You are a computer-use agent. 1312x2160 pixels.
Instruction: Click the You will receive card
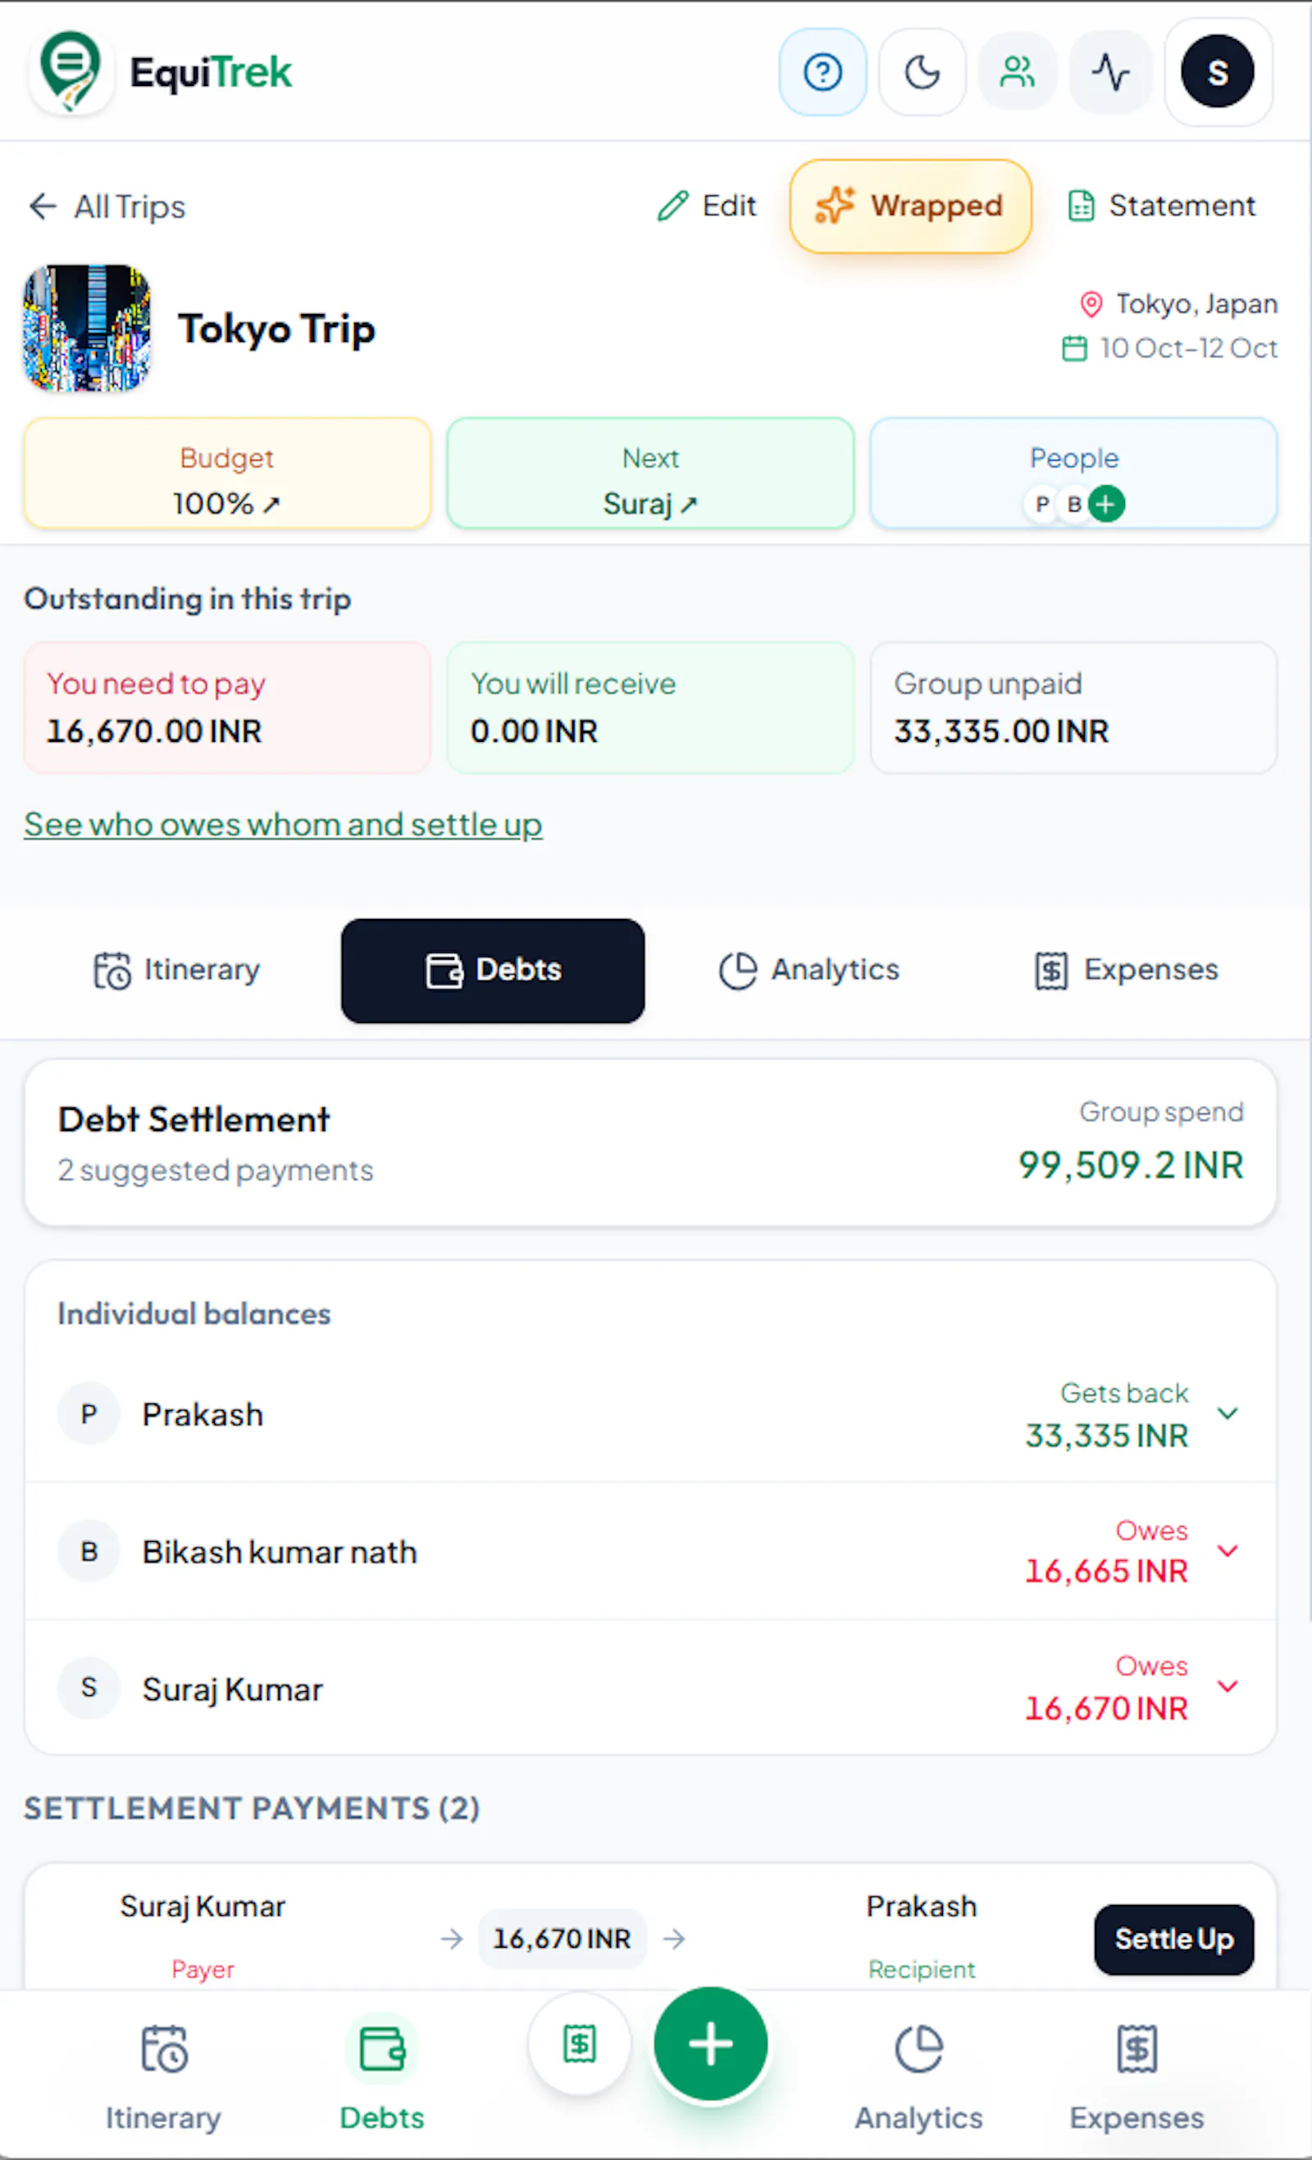point(651,708)
